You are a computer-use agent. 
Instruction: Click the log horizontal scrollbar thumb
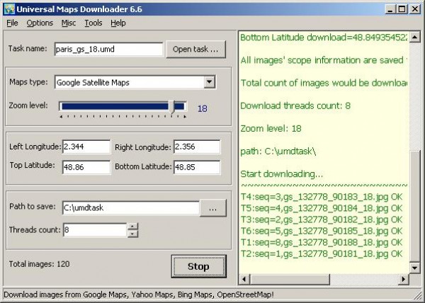pos(290,279)
